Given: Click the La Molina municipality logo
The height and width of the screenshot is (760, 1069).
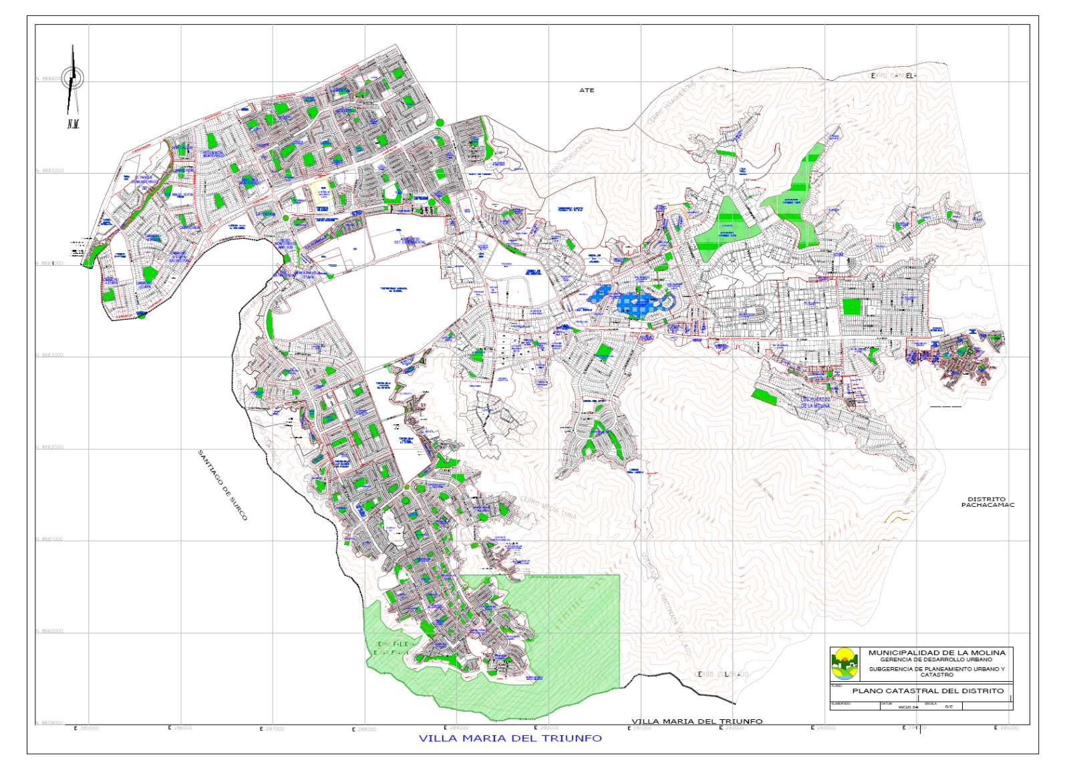Looking at the screenshot, I should click(845, 662).
